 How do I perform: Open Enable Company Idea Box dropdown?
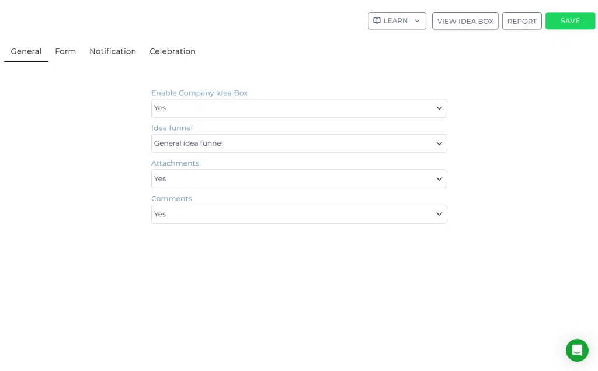pos(299,108)
